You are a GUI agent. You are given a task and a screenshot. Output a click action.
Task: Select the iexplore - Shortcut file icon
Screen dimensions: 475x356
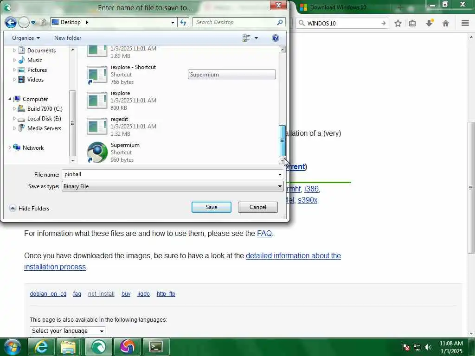click(97, 75)
